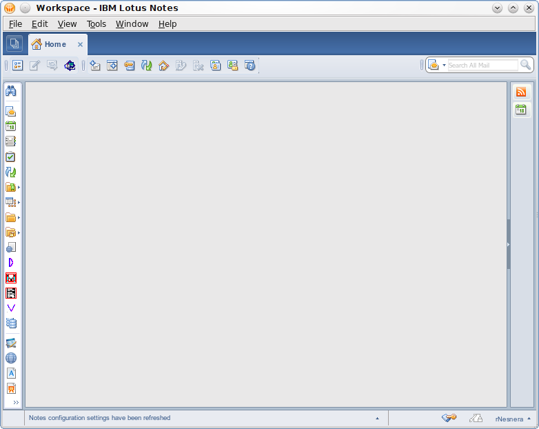
Task: Open the To Do checklist bookmark
Action: [x=10, y=157]
